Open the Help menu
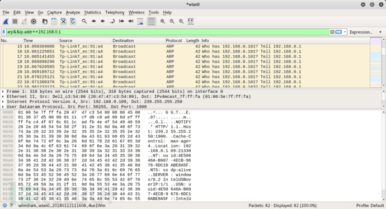Screen dimensions: 386x209 pyautogui.click(x=167, y=12)
